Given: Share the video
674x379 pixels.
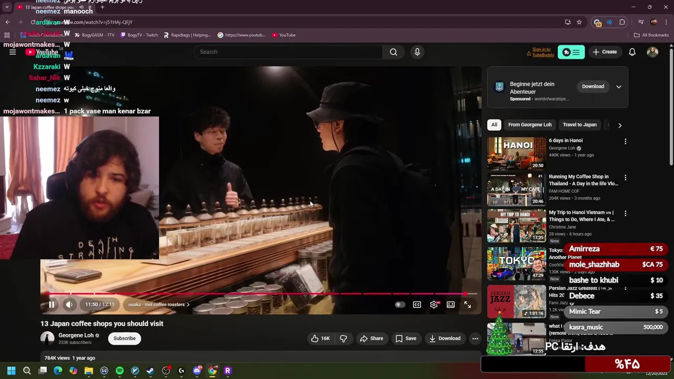Looking at the screenshot, I should point(371,338).
